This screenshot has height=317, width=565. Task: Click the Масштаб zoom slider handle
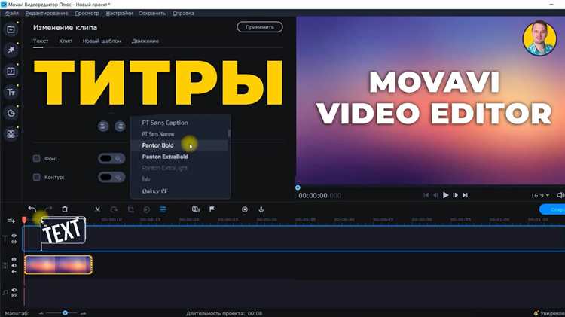65,313
